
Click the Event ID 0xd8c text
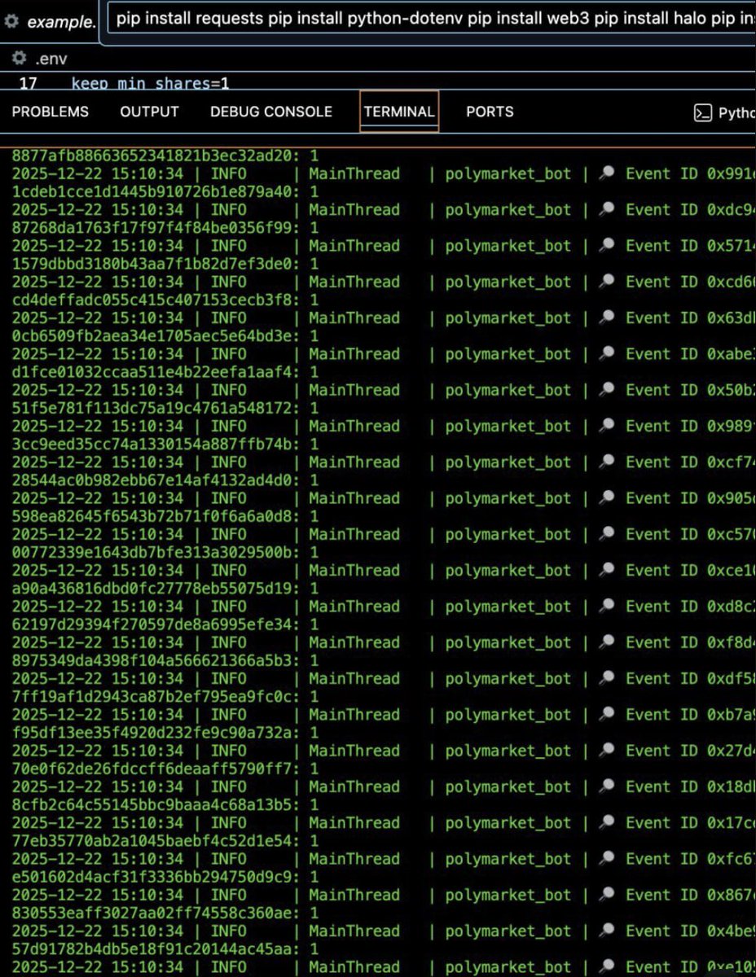point(690,607)
